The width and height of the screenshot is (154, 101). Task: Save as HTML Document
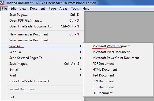118,70
